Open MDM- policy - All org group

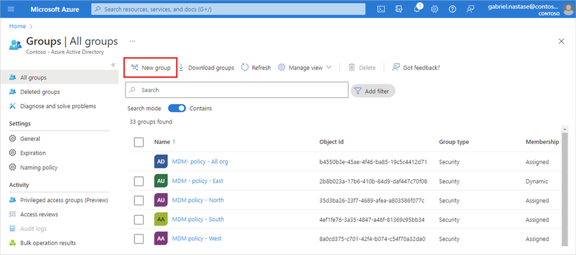pyautogui.click(x=200, y=161)
